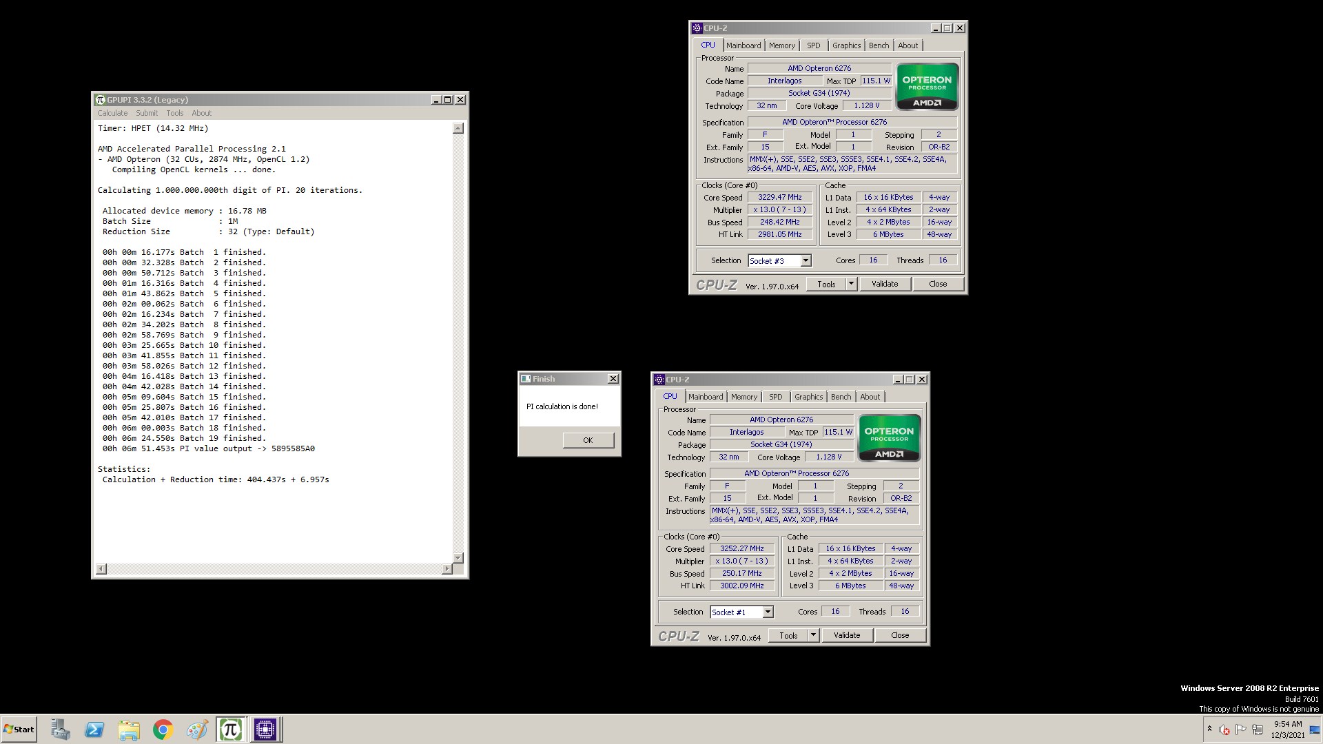
Task: Click Bus Speed 250.17 MHz value
Action: tap(742, 573)
